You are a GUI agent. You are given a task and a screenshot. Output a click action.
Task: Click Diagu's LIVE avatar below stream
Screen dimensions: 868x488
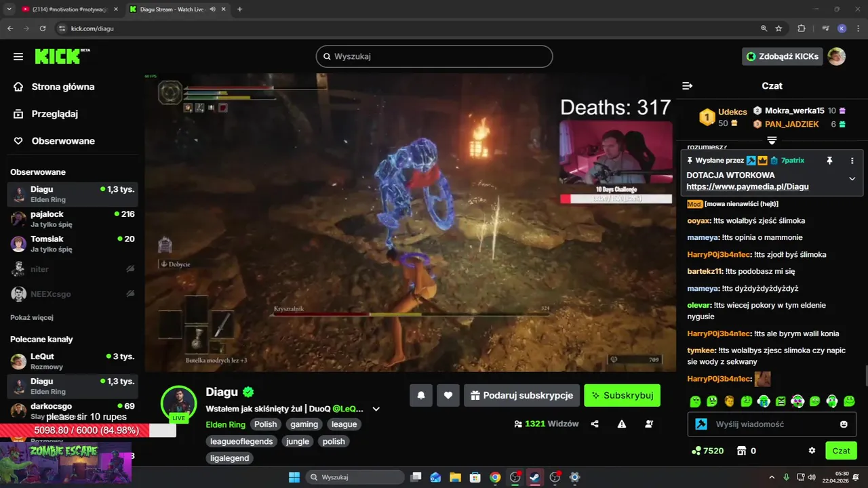(x=178, y=403)
